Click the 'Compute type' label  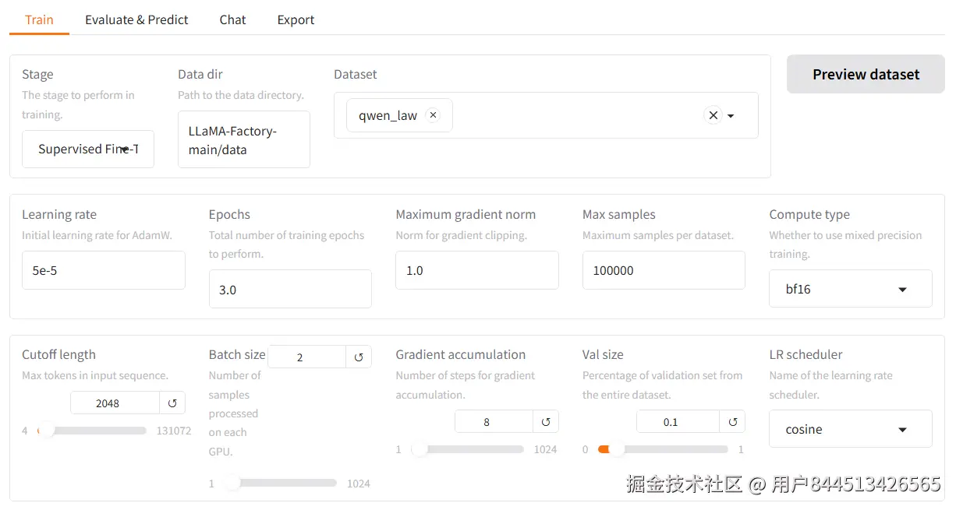pyautogui.click(x=809, y=214)
